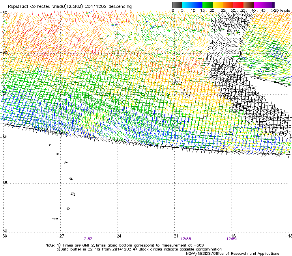This screenshot has width=292, height=256.
Task: Click the '-18' longitude axis label
Action: coord(232,236)
